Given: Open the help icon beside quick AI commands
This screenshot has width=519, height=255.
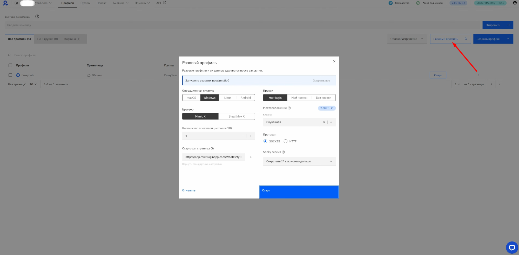Looking at the screenshot, I should point(37,16).
